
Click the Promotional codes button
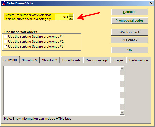[x=130, y=21]
